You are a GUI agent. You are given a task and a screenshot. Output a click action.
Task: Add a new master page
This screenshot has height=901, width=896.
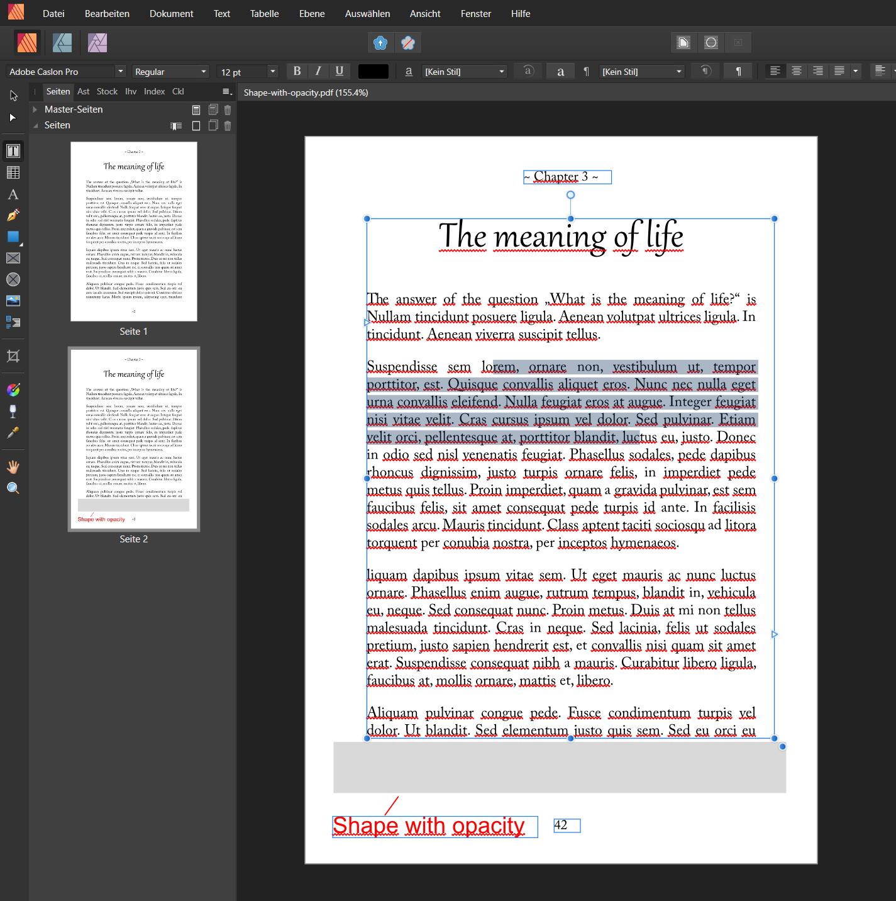(x=196, y=109)
